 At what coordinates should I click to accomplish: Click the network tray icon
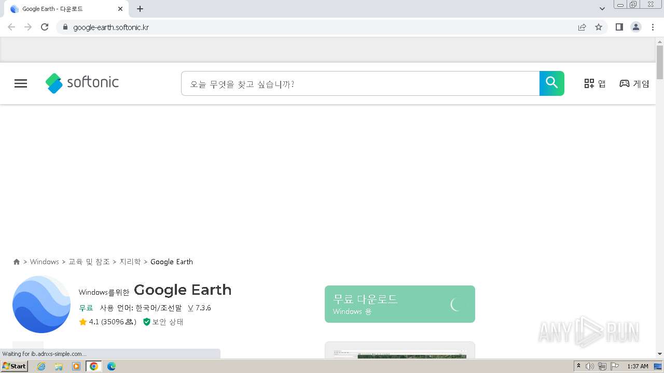[602, 366]
